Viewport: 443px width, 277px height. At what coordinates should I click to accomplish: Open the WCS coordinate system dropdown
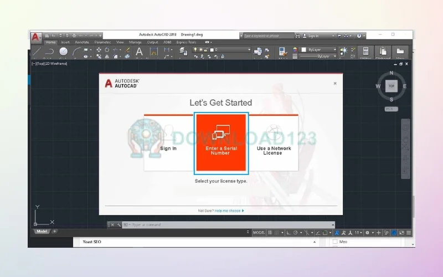pos(392,109)
